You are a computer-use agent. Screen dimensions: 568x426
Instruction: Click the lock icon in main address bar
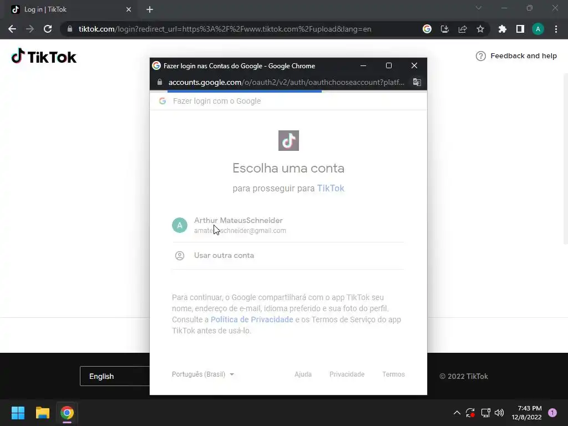click(70, 29)
